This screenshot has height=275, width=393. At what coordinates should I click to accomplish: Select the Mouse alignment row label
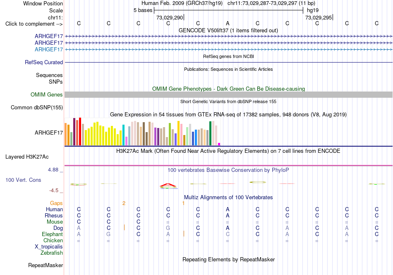click(55, 222)
